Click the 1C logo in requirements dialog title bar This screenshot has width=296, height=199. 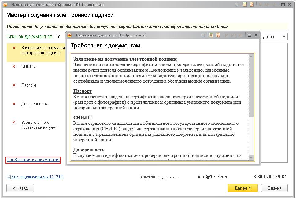(69, 35)
